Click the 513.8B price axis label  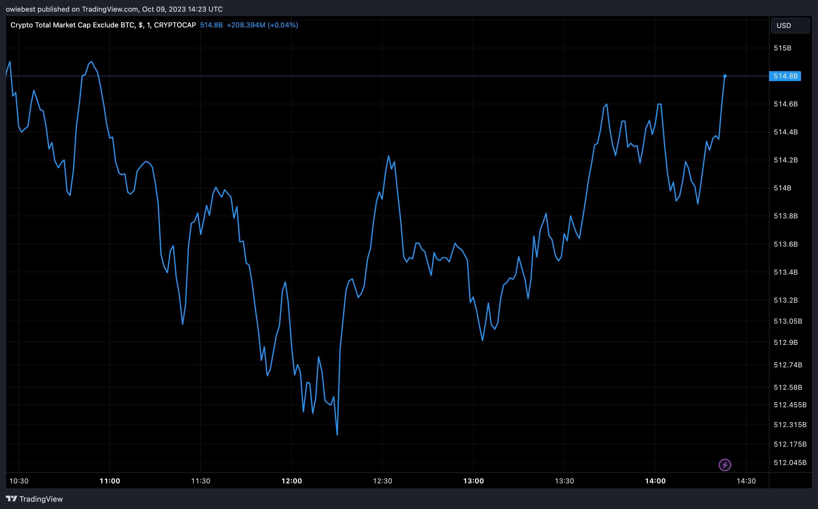click(x=786, y=216)
